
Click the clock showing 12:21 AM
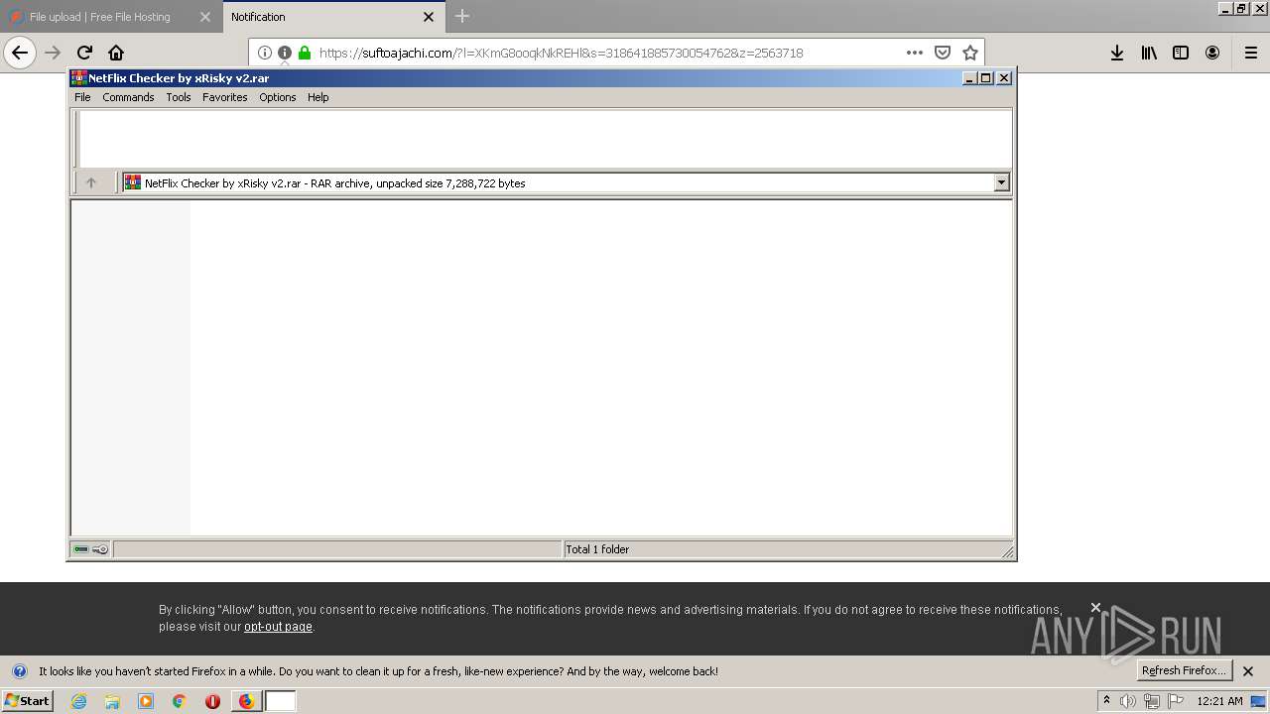[x=1219, y=701]
